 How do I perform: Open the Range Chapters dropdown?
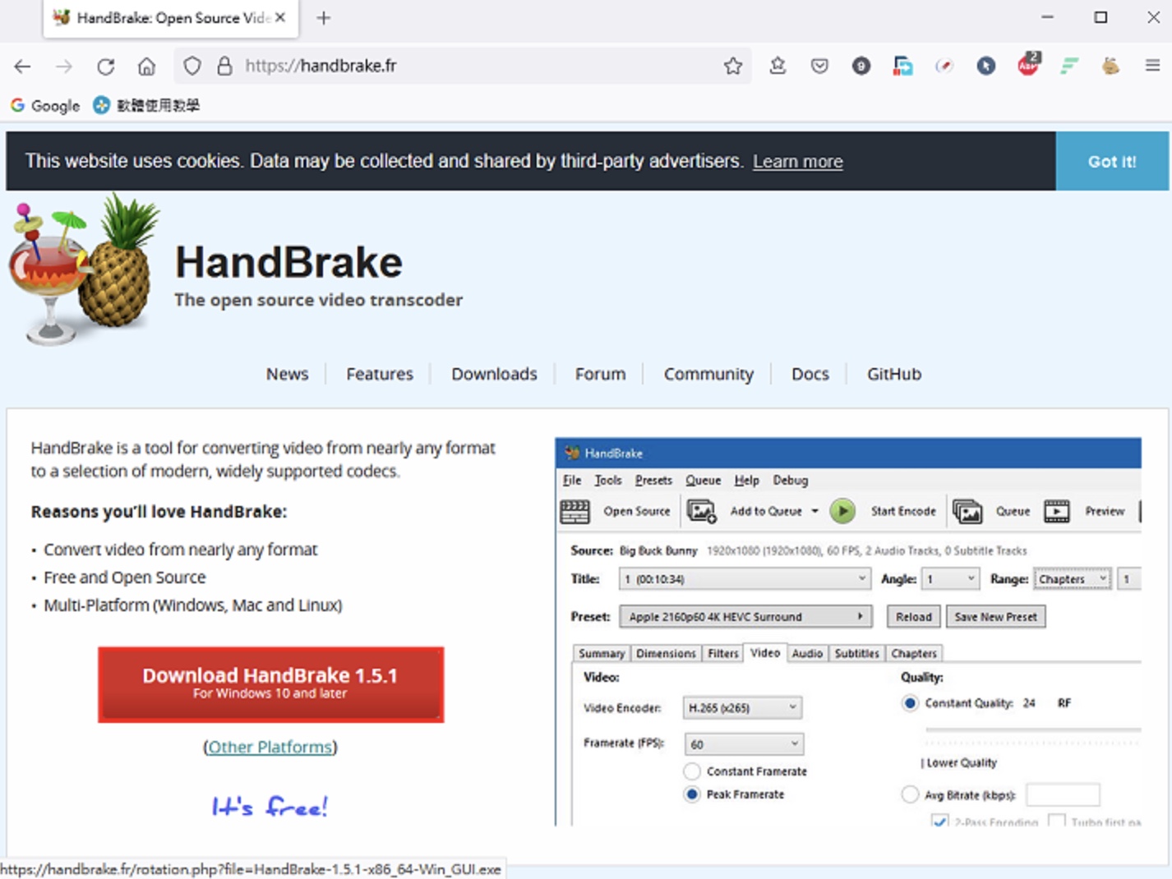tap(1073, 579)
